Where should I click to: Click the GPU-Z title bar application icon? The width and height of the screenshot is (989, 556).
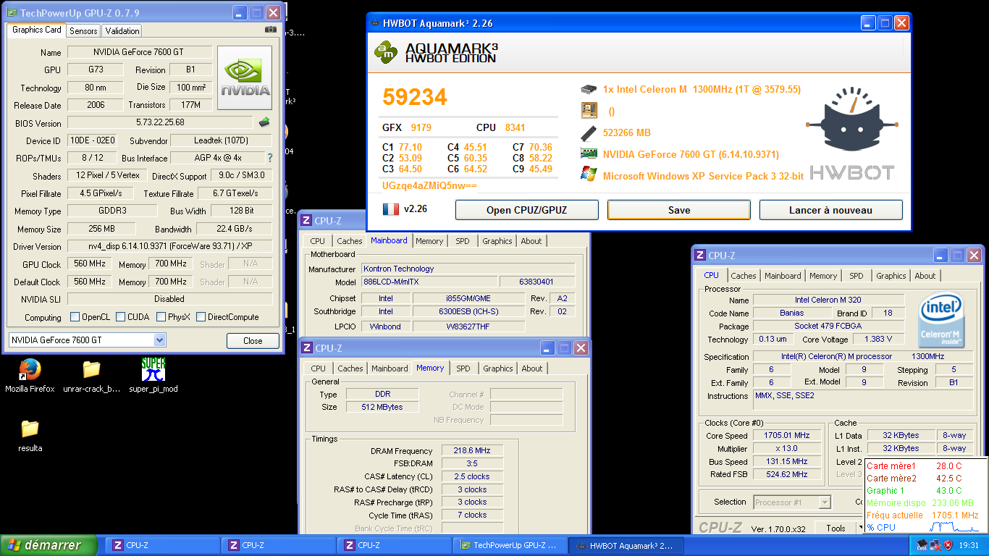tap(12, 12)
